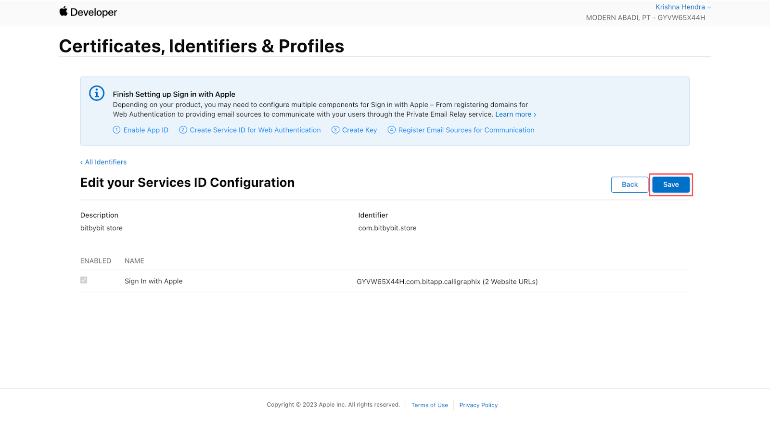770x422 pixels.
Task: Click the Certificates, Identifiers & Profiles heading
Action: pyautogui.click(x=202, y=46)
